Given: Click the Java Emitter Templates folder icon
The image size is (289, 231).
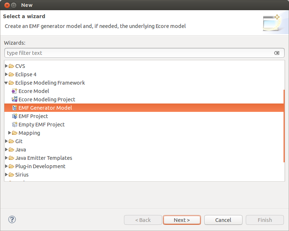Looking at the screenshot, I should click(x=11, y=158).
